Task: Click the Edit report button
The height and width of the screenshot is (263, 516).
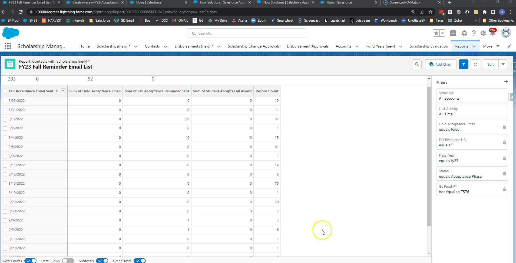Action: click(x=490, y=64)
